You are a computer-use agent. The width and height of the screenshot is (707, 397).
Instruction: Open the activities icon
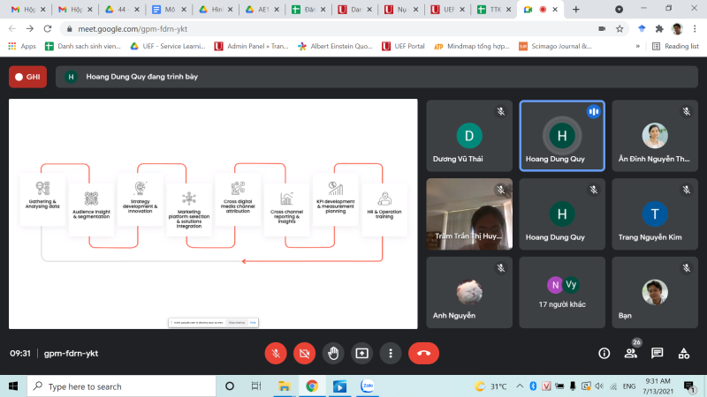coord(684,353)
